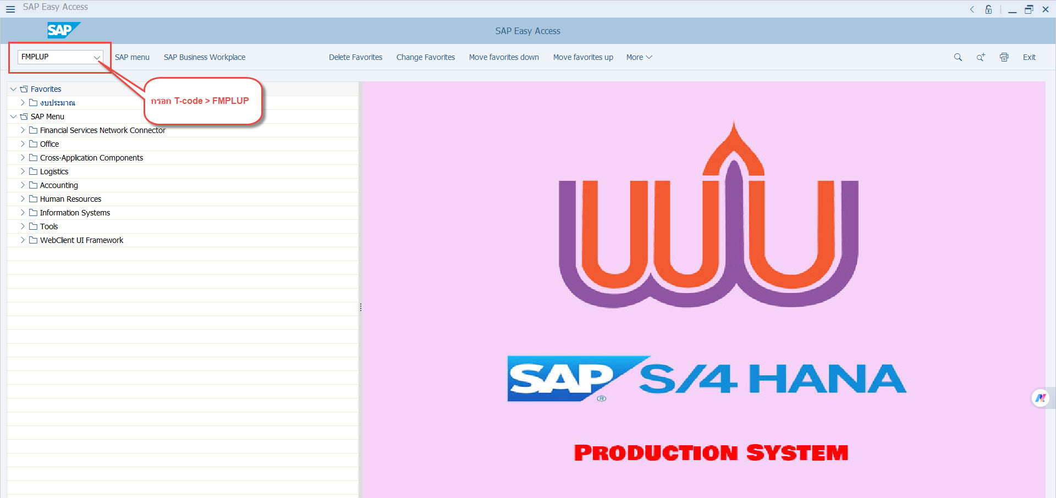Click the lock icon in the title bar
The height and width of the screenshot is (498, 1056).
[x=988, y=9]
